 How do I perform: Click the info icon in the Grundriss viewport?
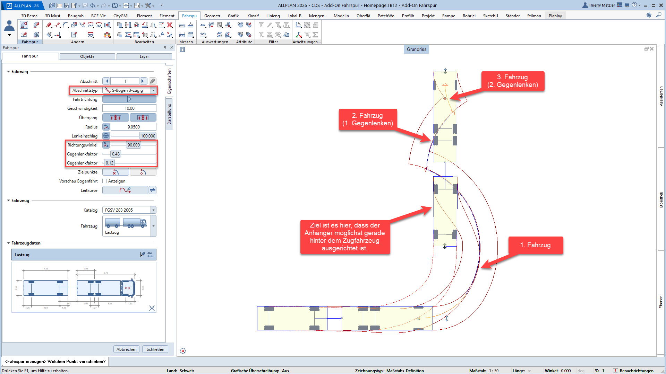[182, 49]
